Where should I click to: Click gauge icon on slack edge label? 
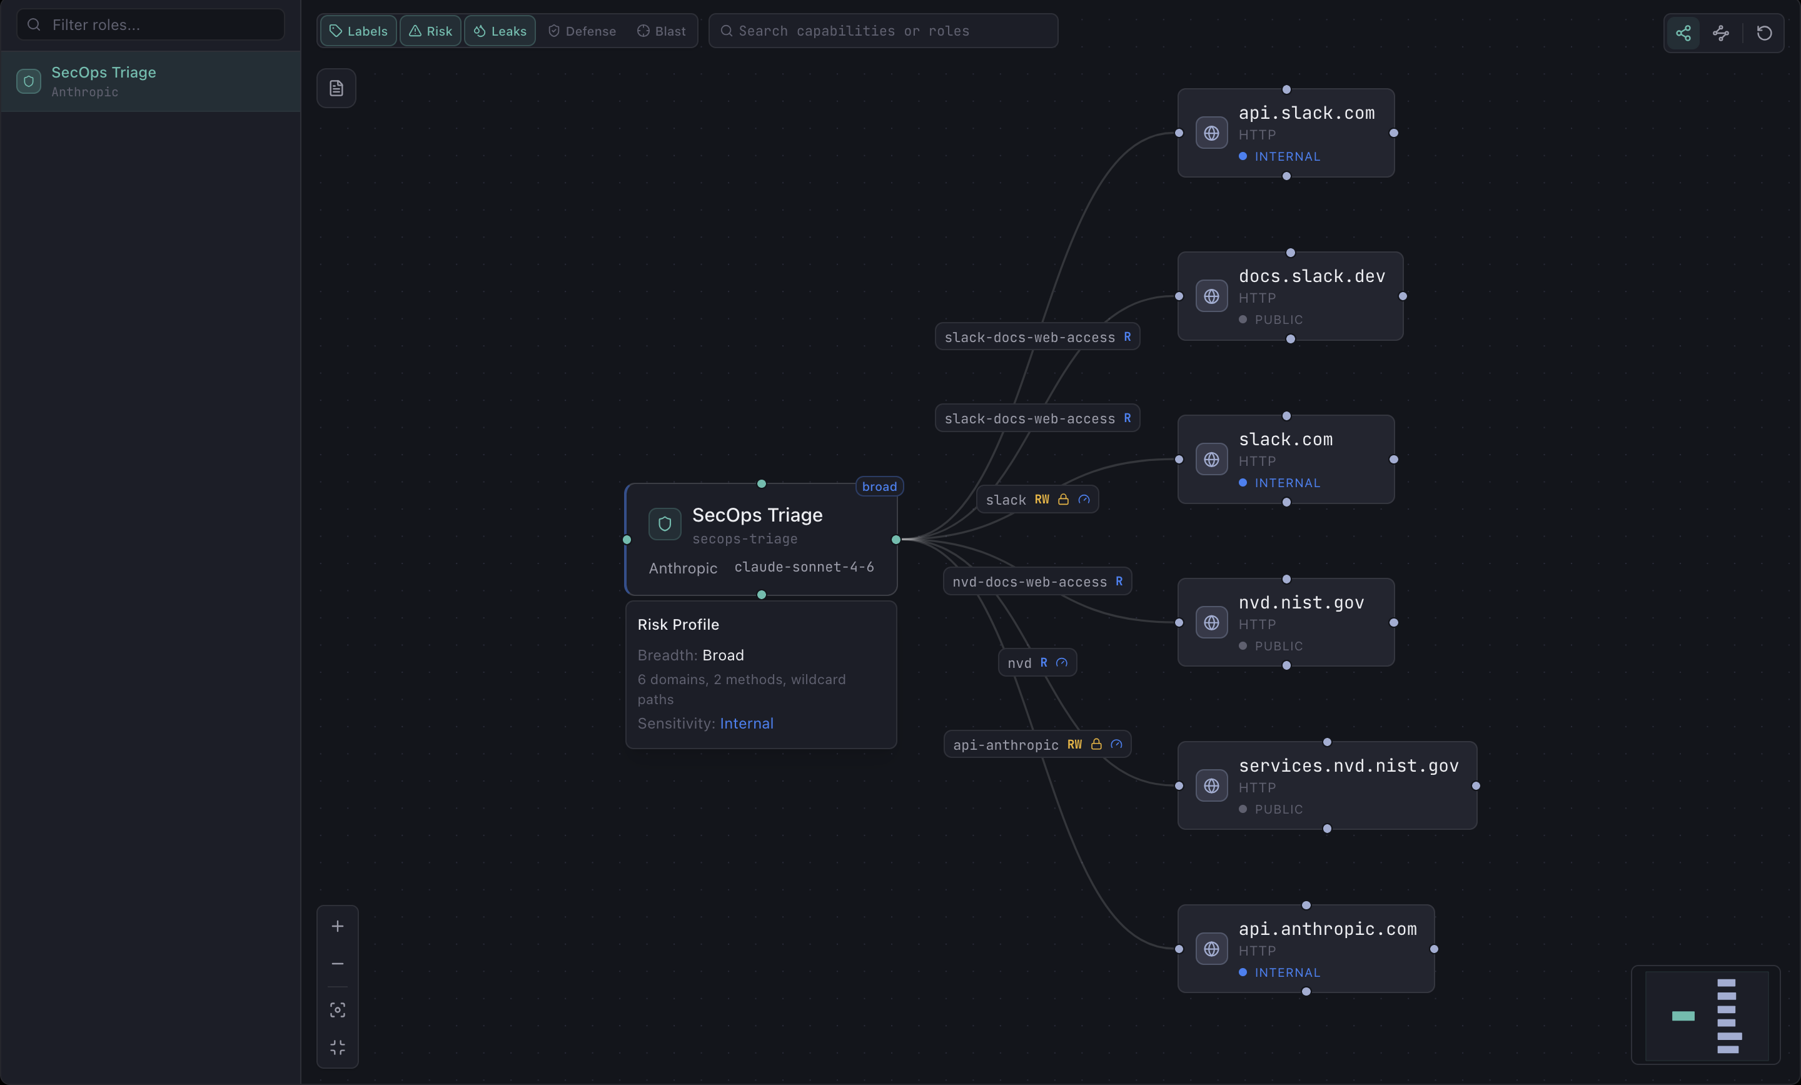1084,500
